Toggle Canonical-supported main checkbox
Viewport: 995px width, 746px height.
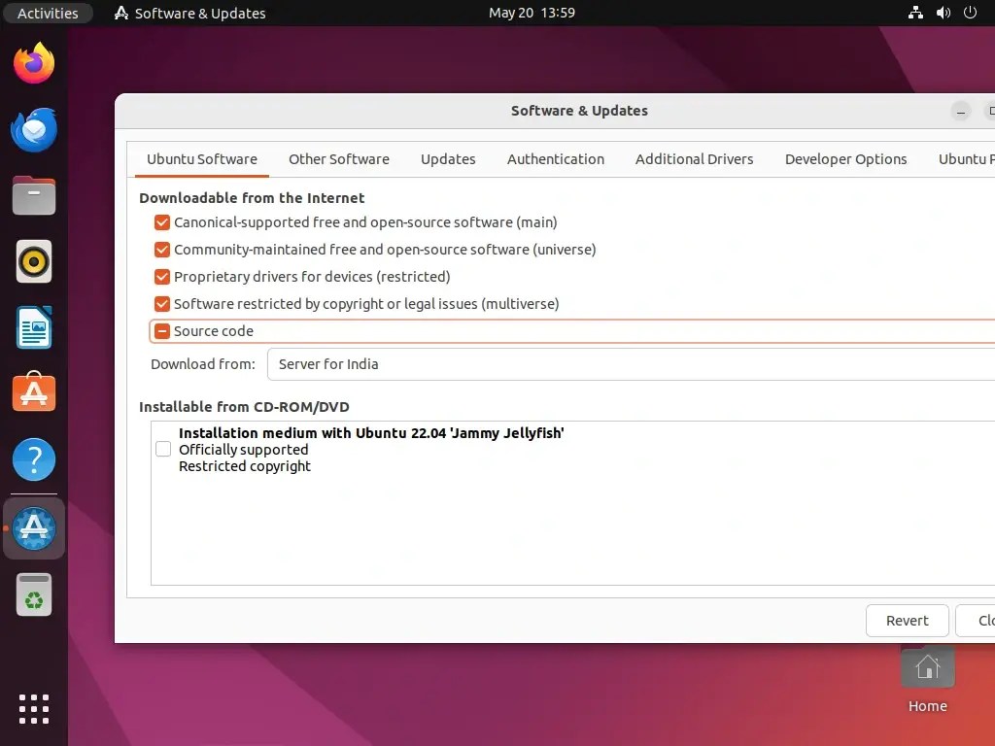coord(162,222)
